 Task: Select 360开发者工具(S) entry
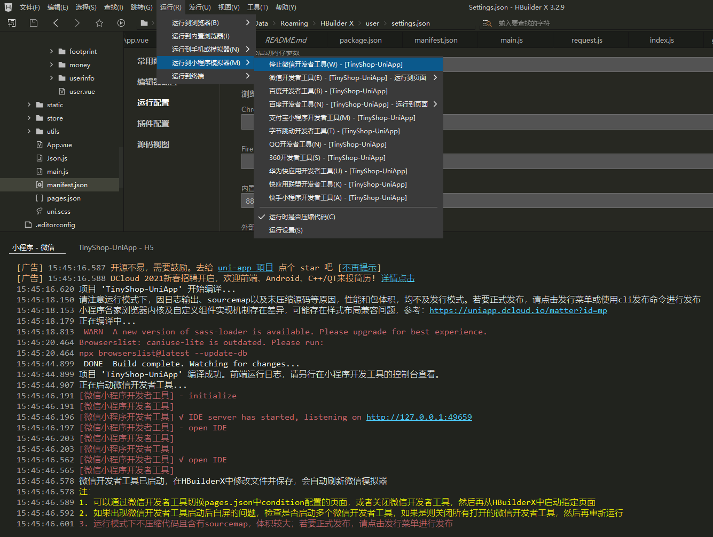[x=348, y=158]
